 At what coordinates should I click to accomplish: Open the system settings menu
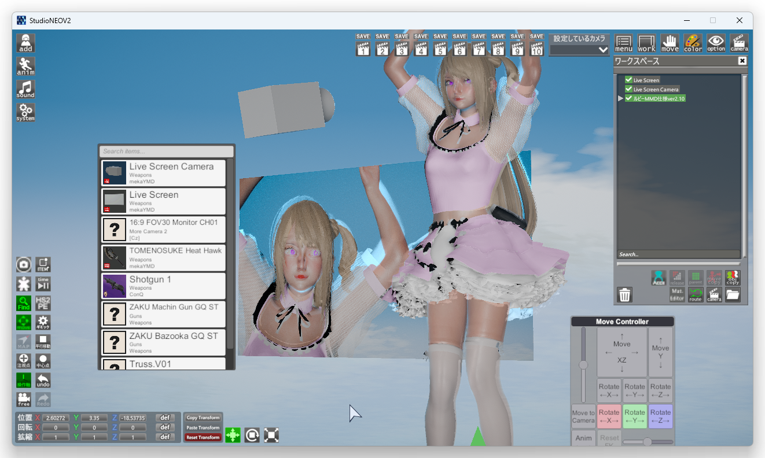click(x=25, y=112)
